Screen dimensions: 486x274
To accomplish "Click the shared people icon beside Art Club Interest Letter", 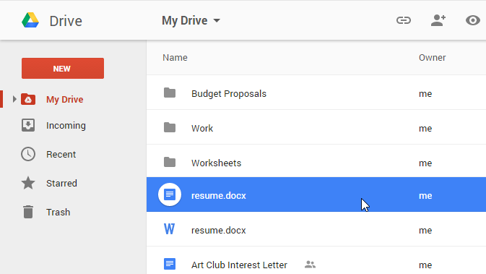I will [x=310, y=265].
